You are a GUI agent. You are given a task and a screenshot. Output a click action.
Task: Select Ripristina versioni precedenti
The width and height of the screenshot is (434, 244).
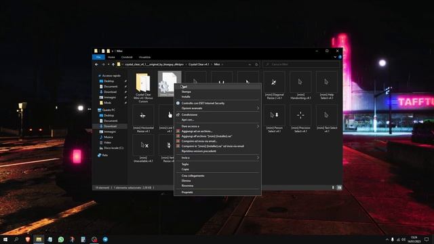(217, 151)
